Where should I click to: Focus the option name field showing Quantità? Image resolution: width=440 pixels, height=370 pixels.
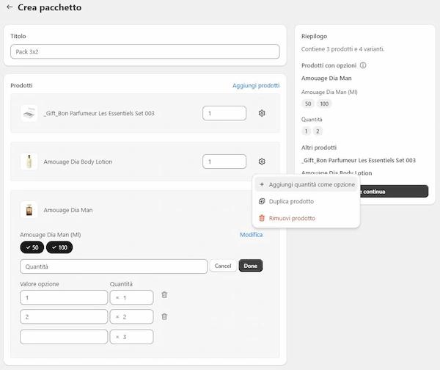coord(114,266)
